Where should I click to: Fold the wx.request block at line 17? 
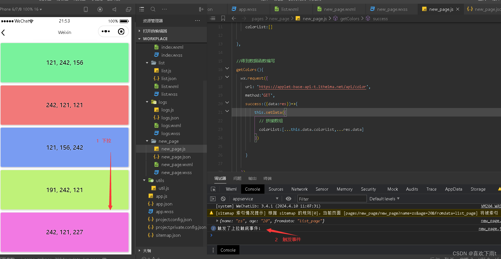coord(227,77)
